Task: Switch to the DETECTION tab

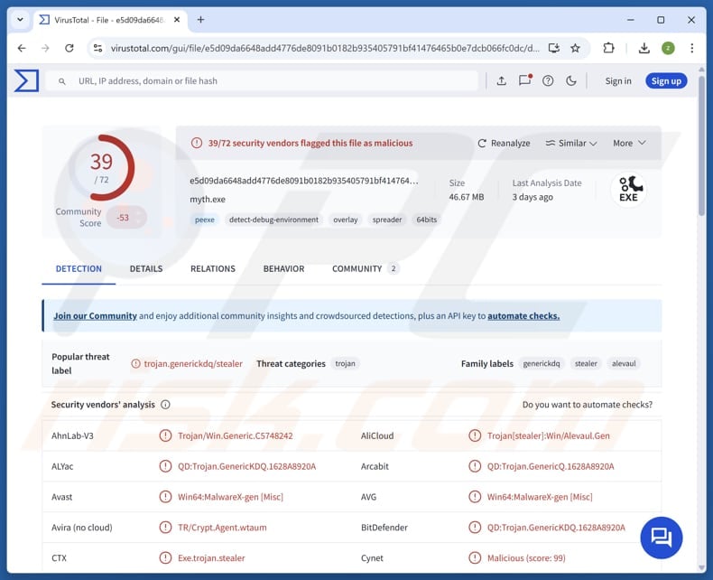Action: (79, 268)
